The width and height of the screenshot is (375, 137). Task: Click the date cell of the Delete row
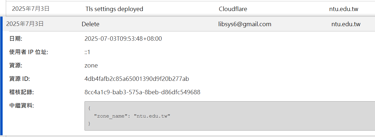[x=25, y=24]
